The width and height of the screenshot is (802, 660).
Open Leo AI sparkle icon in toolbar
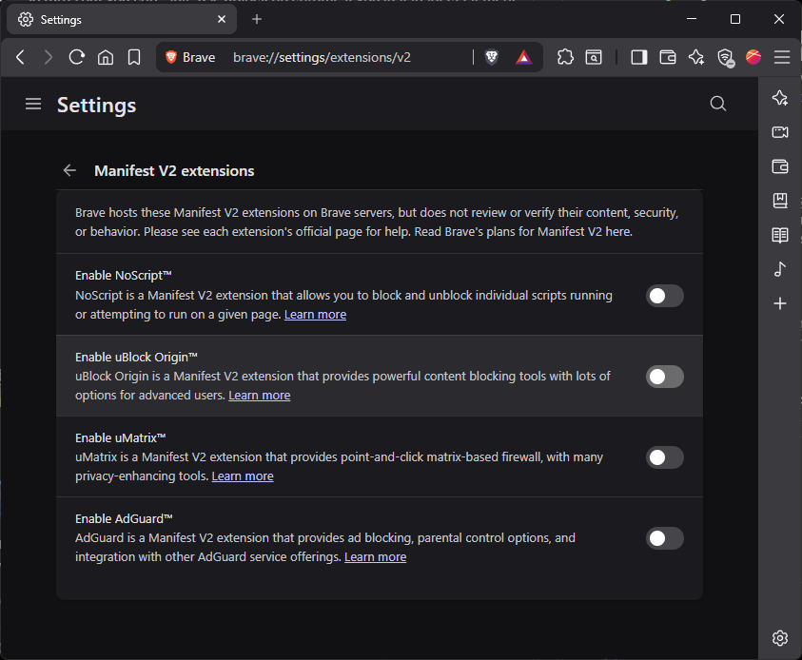coord(696,57)
